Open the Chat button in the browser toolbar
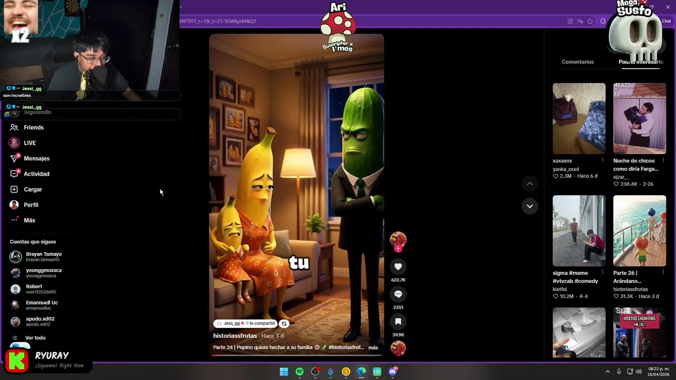The width and height of the screenshot is (676, 380). coord(665,21)
